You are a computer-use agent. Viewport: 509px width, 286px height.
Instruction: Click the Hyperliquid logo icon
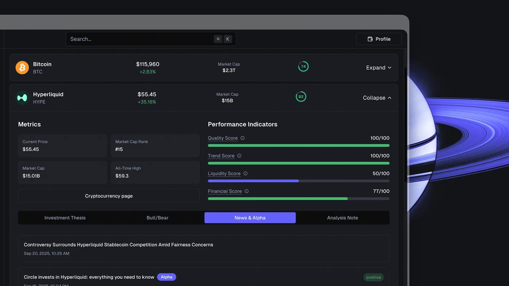pos(22,98)
